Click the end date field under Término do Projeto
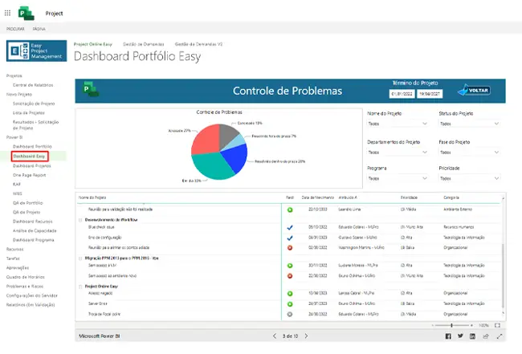This screenshot has height=354, width=522. click(430, 94)
